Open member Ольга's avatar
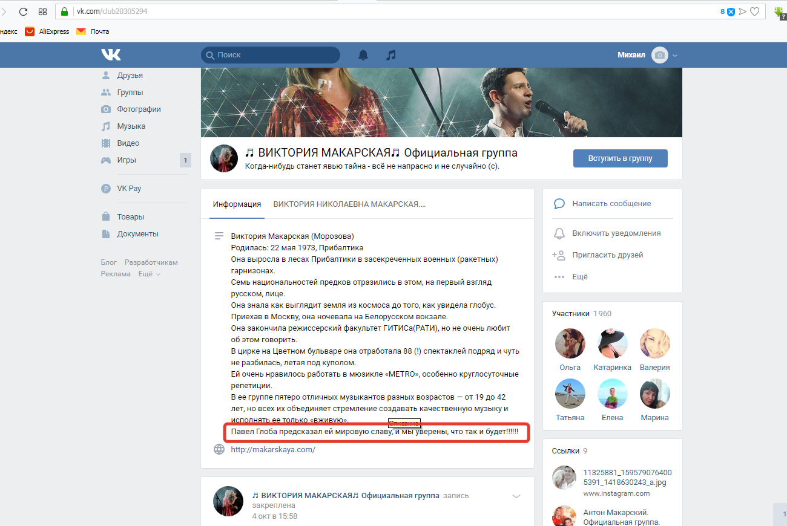The height and width of the screenshot is (526, 787). coord(570,343)
